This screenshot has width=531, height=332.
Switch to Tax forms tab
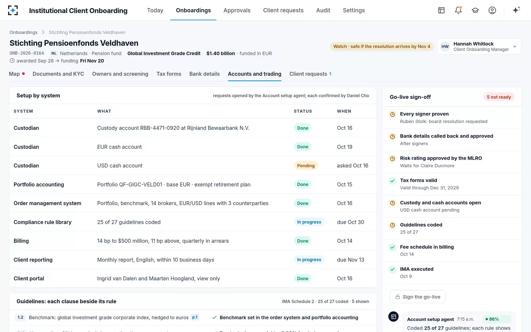coord(169,74)
